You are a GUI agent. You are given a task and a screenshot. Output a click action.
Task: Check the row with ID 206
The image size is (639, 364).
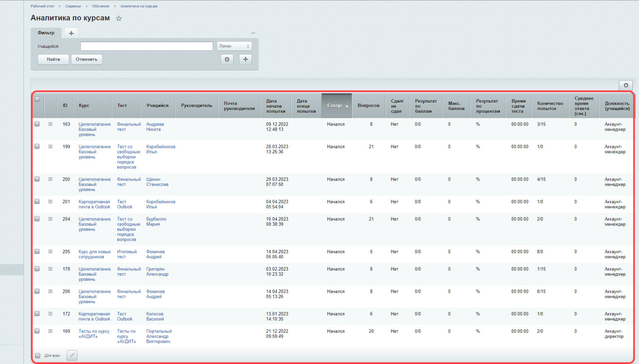[x=37, y=291]
